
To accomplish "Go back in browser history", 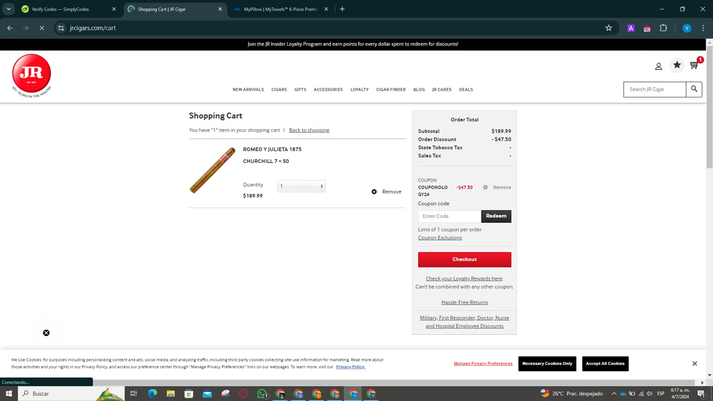I will 10,28.
